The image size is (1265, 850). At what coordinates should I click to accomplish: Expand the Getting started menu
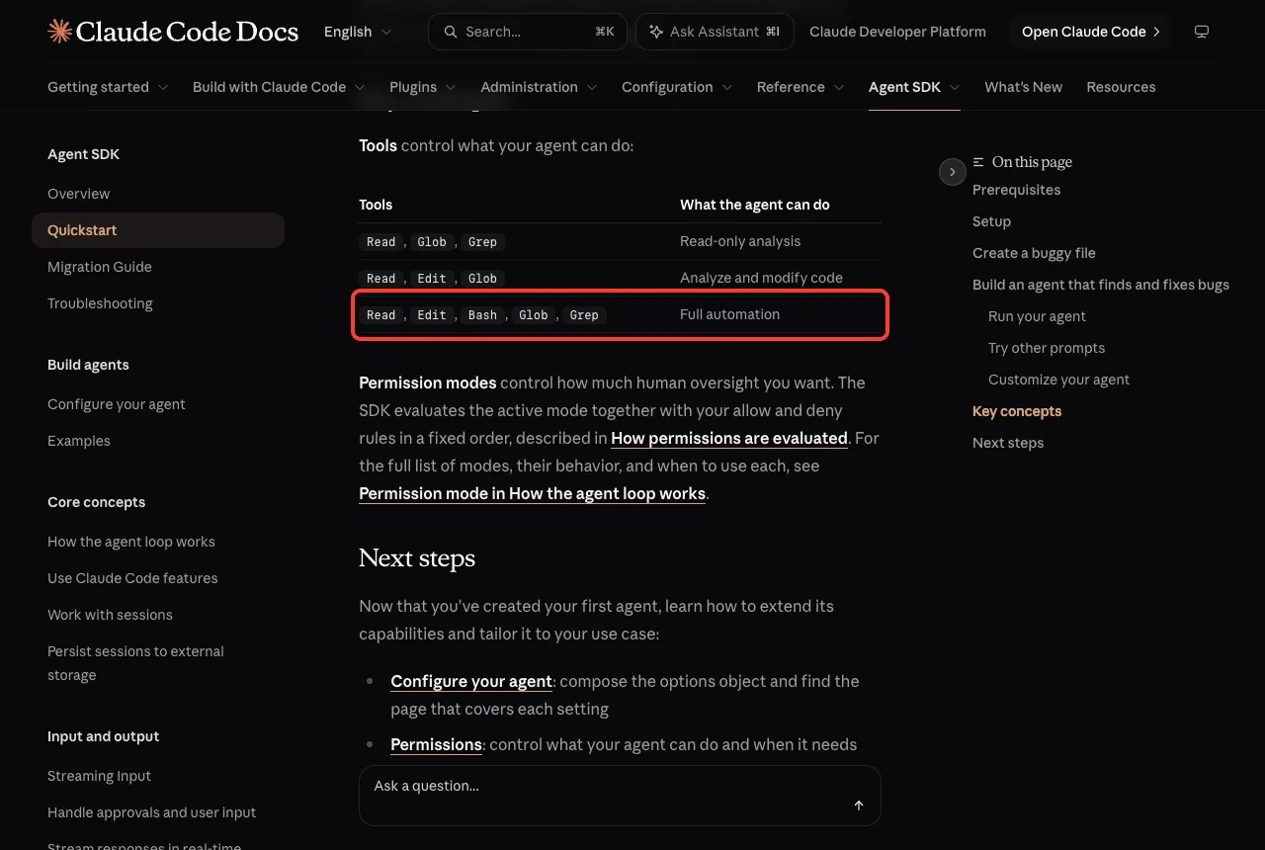[x=108, y=87]
